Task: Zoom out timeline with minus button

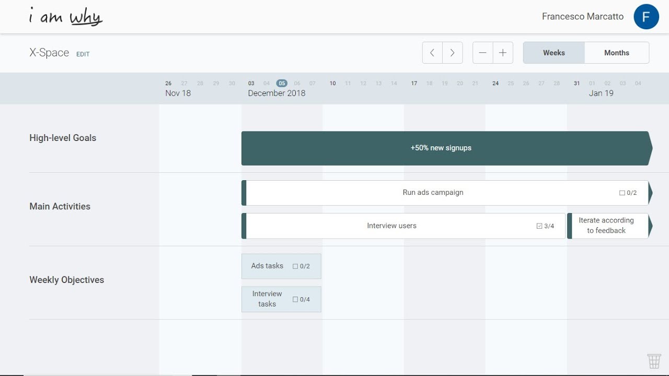Action: [x=482, y=53]
